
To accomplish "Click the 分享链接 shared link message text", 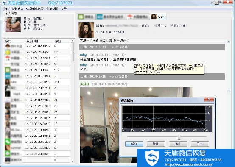I will pos(108,60).
